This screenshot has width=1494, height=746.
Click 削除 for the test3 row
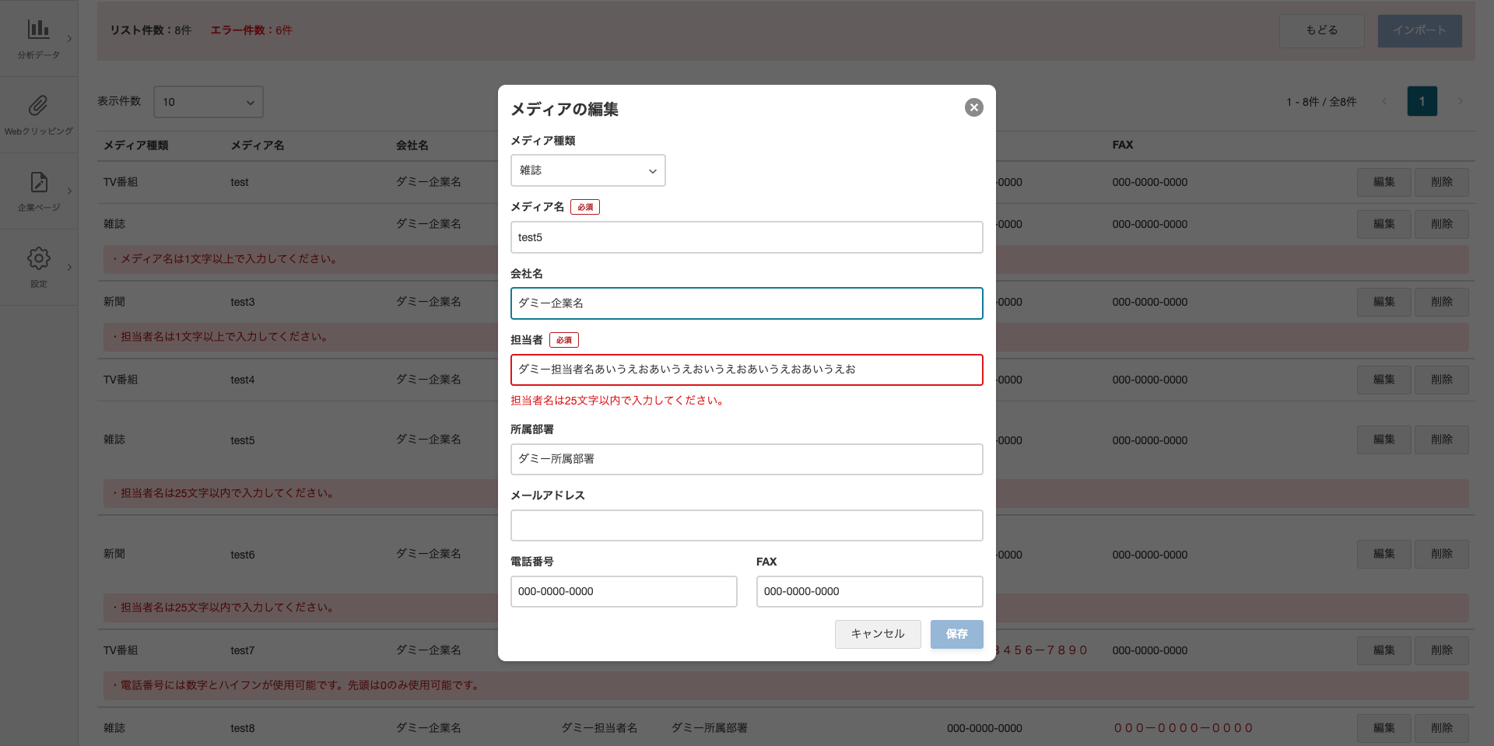pos(1441,302)
